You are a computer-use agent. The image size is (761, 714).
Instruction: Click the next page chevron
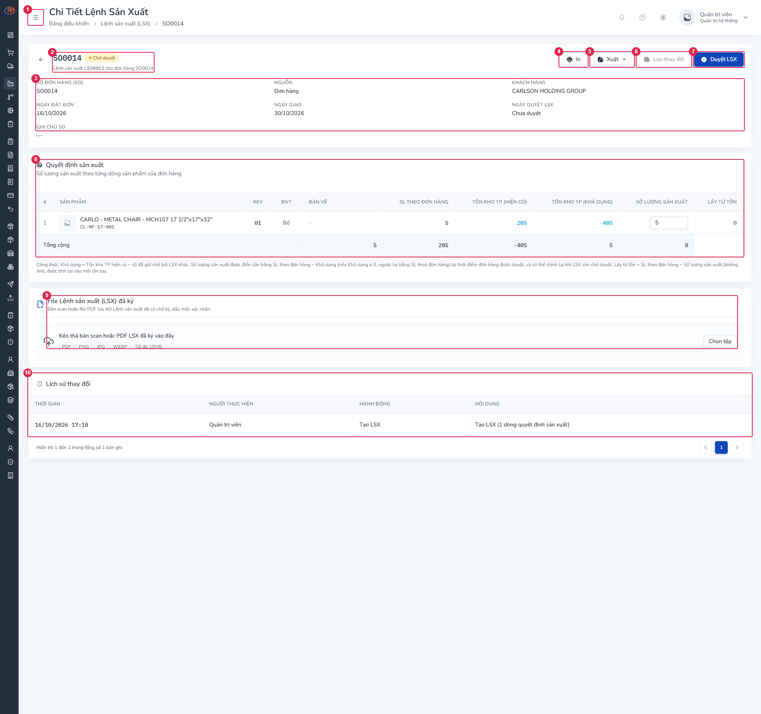coord(737,447)
